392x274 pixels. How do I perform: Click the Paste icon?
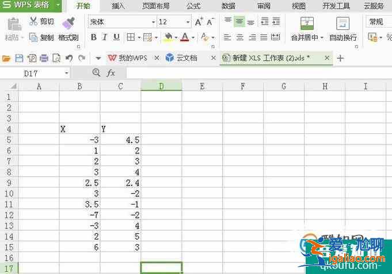point(14,25)
